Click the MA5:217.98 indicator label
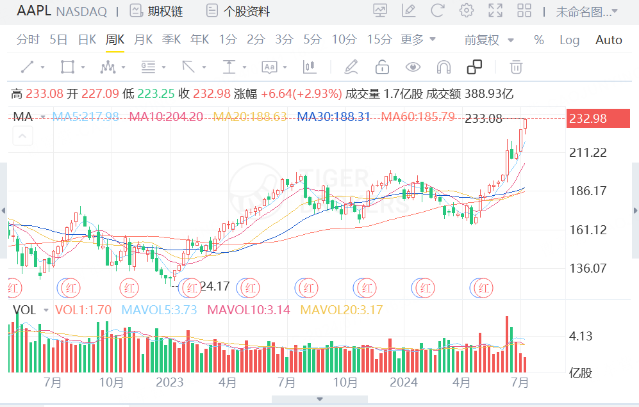This screenshot has height=407, width=639. point(86,117)
